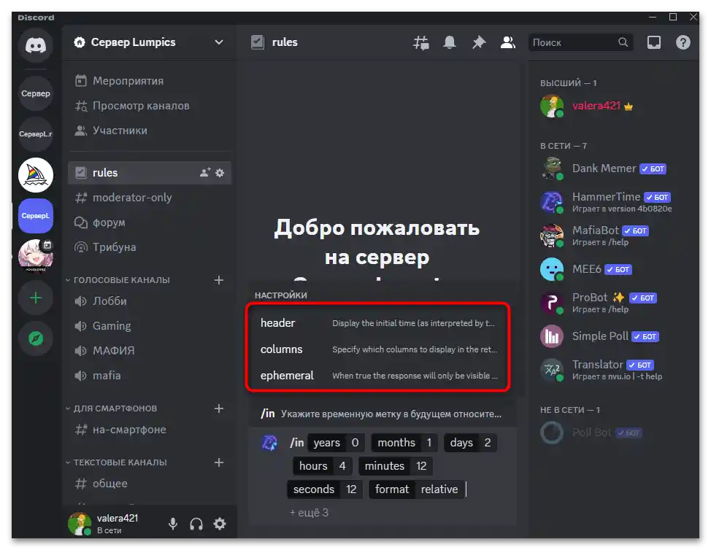Add a new voice channel with plus button
The image size is (711, 550).
point(219,279)
